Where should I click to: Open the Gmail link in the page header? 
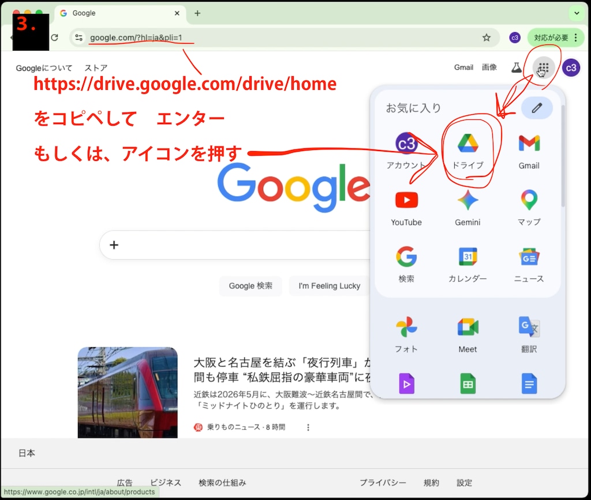(x=463, y=67)
